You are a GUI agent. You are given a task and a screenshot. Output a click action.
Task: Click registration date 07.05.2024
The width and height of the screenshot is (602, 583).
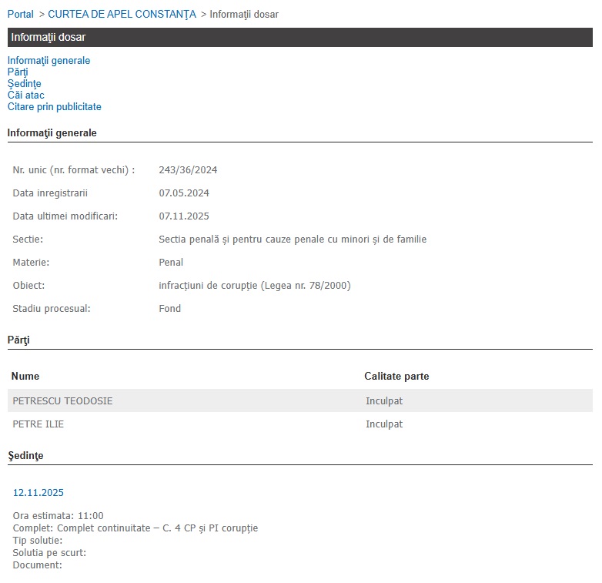[x=183, y=193]
